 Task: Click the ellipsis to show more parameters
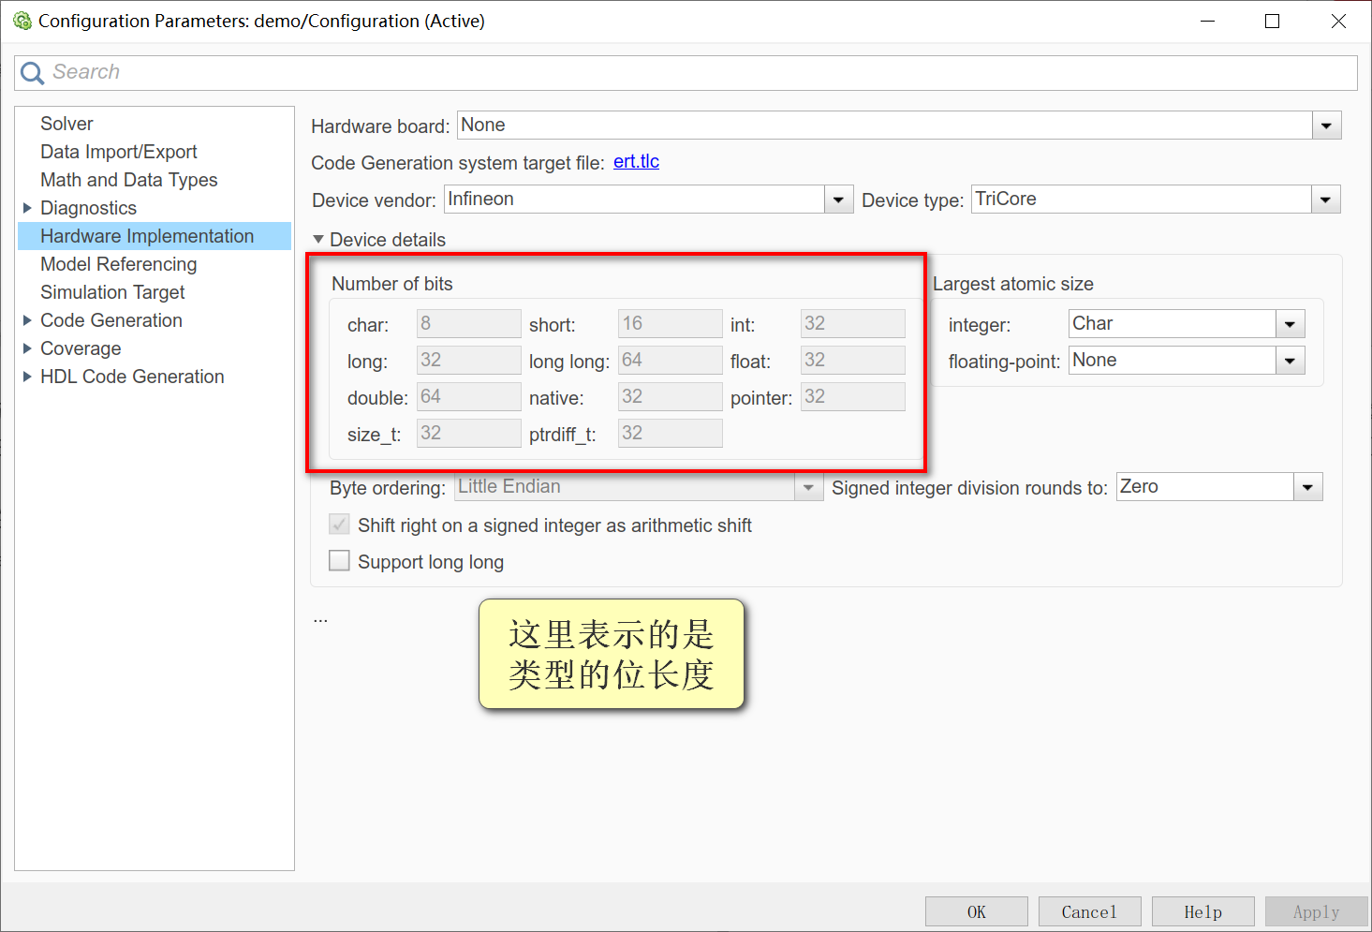(320, 619)
